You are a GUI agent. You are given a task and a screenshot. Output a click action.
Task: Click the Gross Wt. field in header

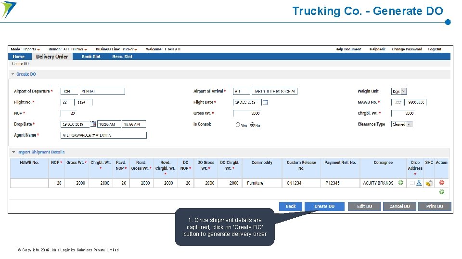pos(247,113)
